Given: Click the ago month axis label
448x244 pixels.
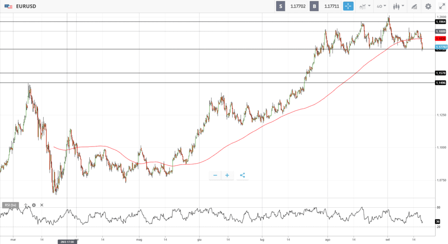Looking at the screenshot, I should [x=328, y=240].
